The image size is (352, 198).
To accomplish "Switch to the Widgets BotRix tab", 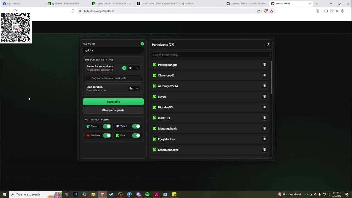I will pos(247,4).
